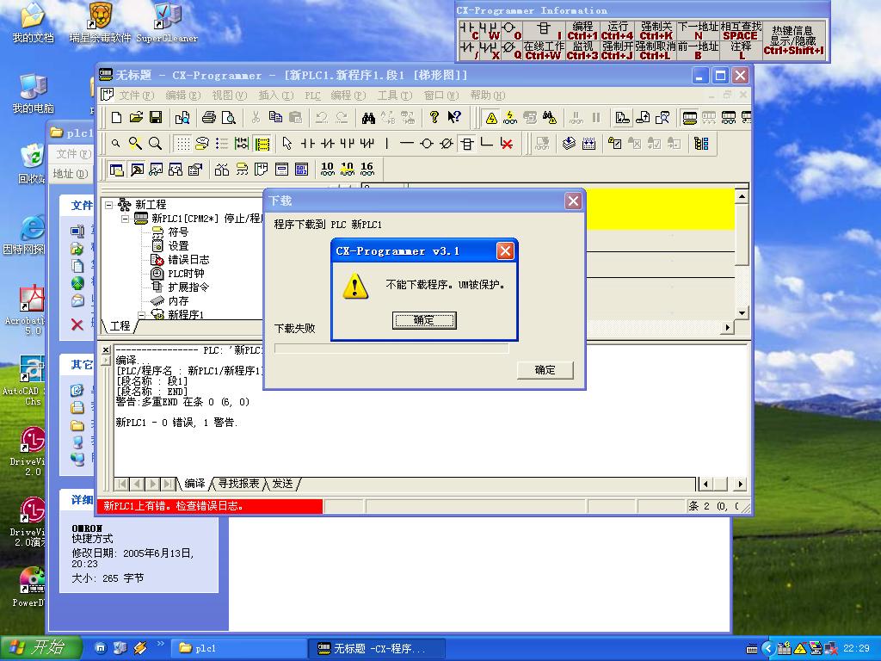Click 确定 in the 下载 dialog
Screen dimensions: 881x661
[545, 370]
